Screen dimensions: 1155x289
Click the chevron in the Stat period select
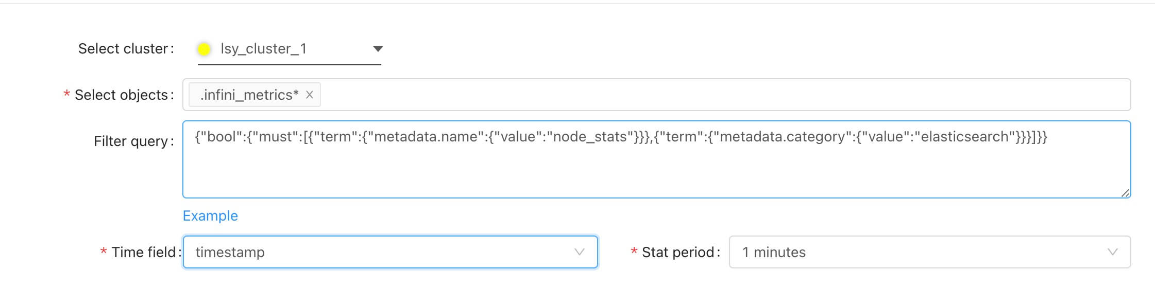1112,252
